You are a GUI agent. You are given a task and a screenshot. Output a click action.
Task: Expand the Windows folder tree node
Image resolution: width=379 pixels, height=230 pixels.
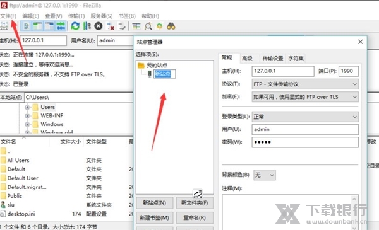27,124
